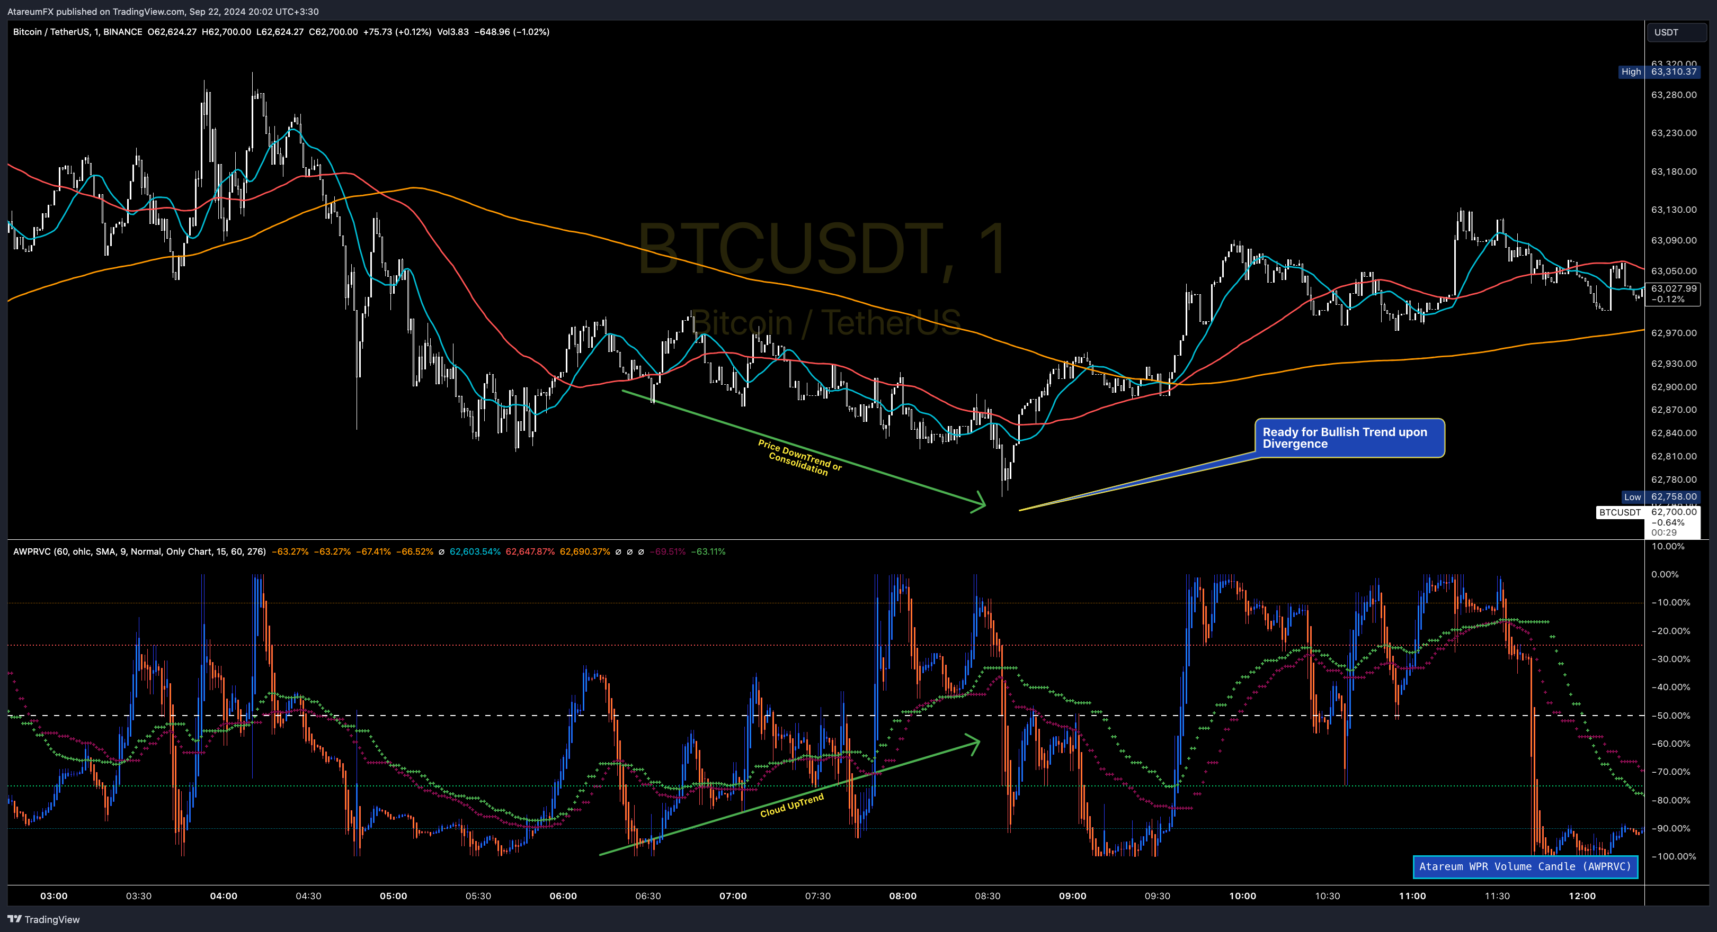
Task: Click the cyan 62,603.54% indicator value
Action: point(475,552)
